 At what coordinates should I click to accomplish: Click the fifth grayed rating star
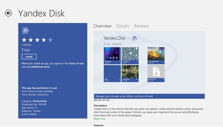[50, 40]
